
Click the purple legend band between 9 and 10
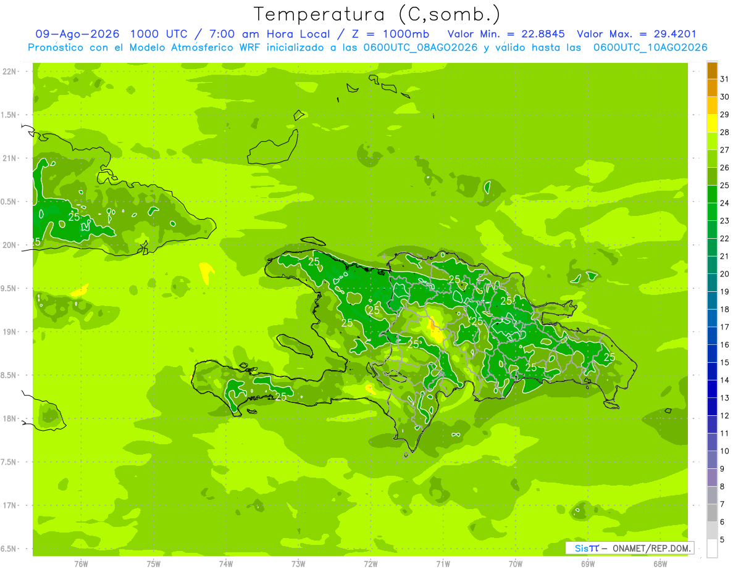[x=712, y=460]
